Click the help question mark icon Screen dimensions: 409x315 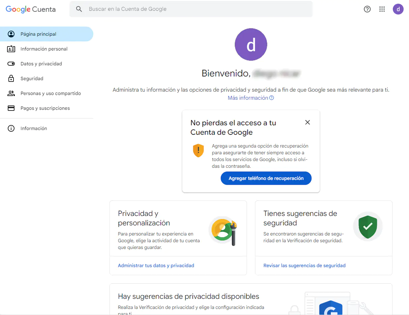click(367, 9)
